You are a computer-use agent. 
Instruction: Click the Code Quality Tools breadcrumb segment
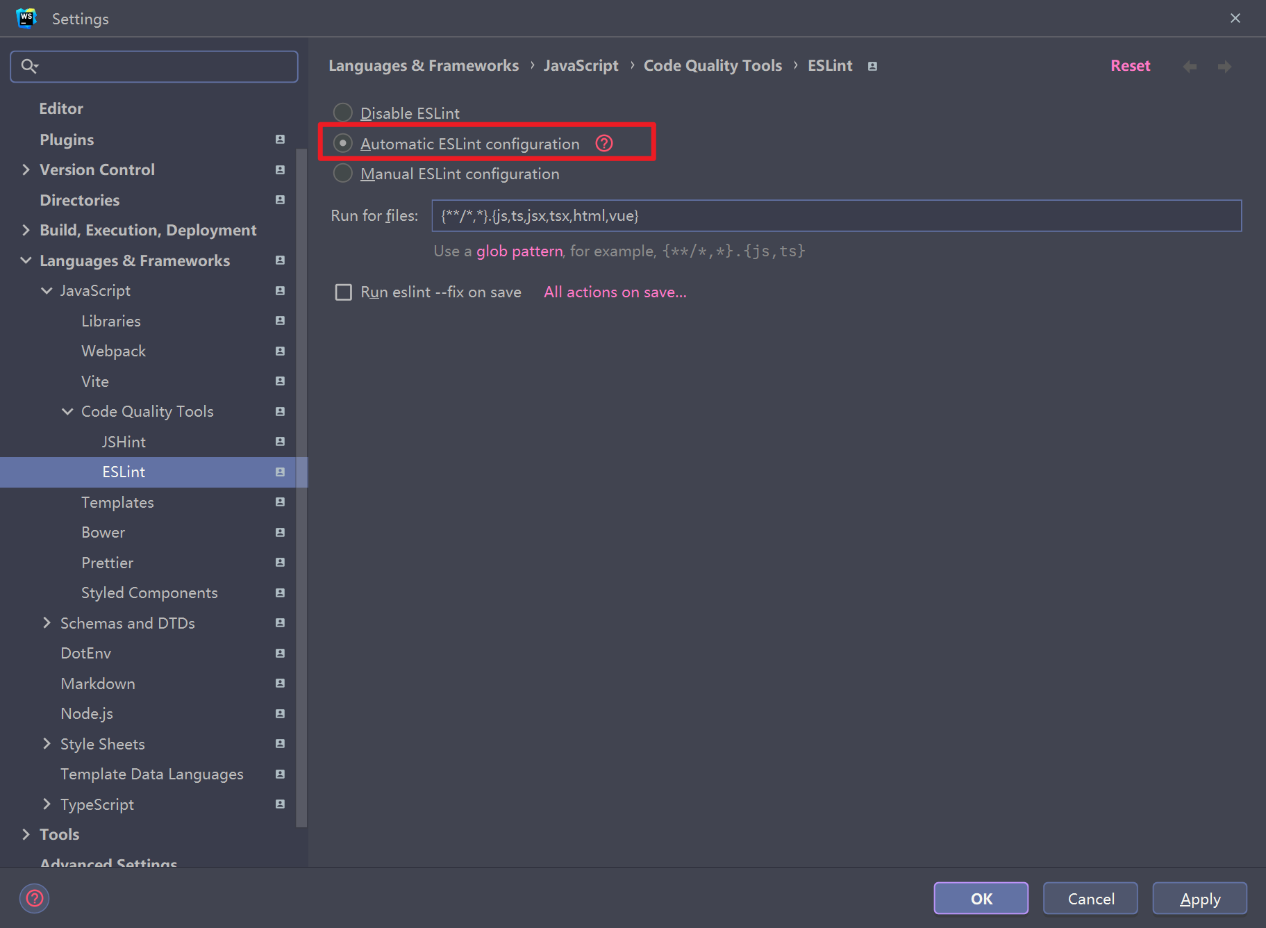coord(713,65)
